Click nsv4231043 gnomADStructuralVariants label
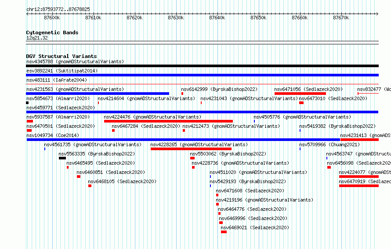 pos(249,98)
